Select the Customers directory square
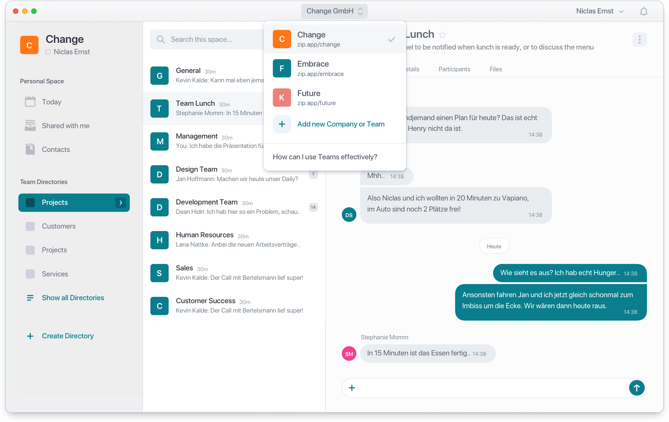The image size is (669, 422). coord(30,227)
